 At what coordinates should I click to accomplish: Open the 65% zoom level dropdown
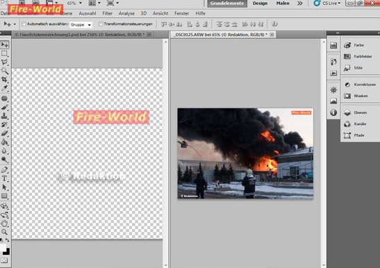(74, 3)
